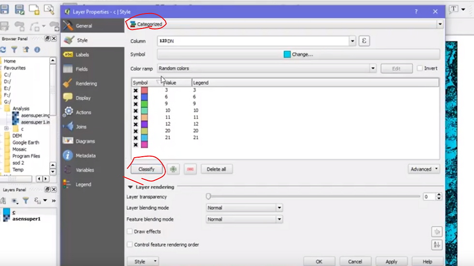This screenshot has width=474, height=266.
Task: Open the Fields tab
Action: click(92, 69)
